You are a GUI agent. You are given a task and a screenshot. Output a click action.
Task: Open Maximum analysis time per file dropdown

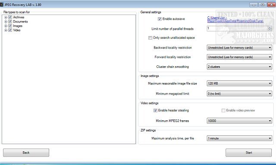click(239, 138)
